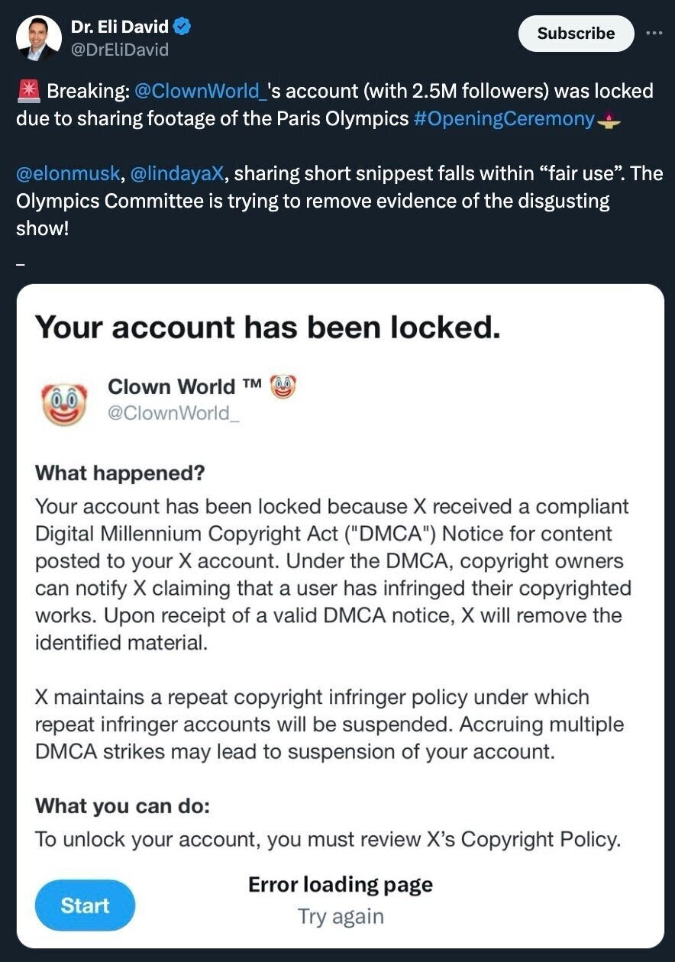Click the @ClownWorld_ handle inside the notice
675x962 pixels.
point(169,413)
